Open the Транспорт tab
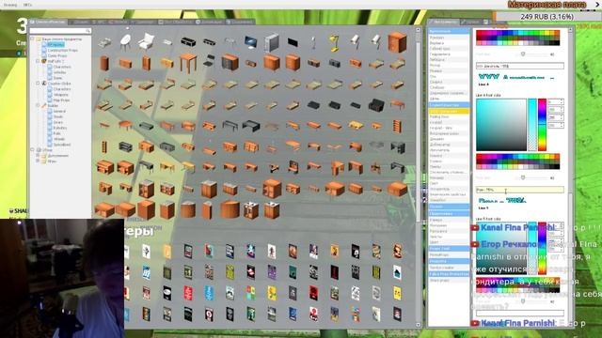 (142, 23)
